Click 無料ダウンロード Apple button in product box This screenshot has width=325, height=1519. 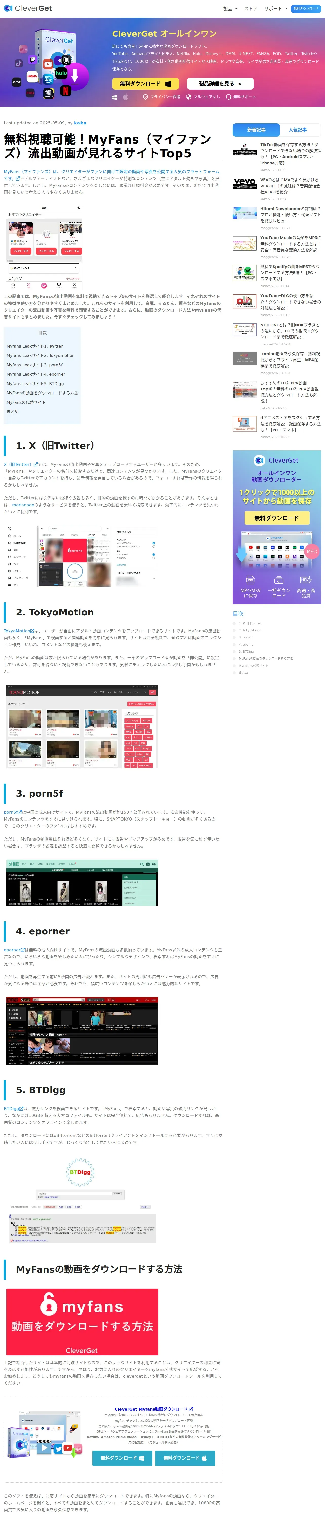click(185, 1458)
